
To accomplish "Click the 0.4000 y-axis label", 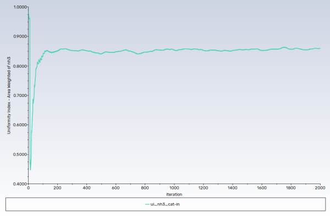I will (x=20, y=183).
